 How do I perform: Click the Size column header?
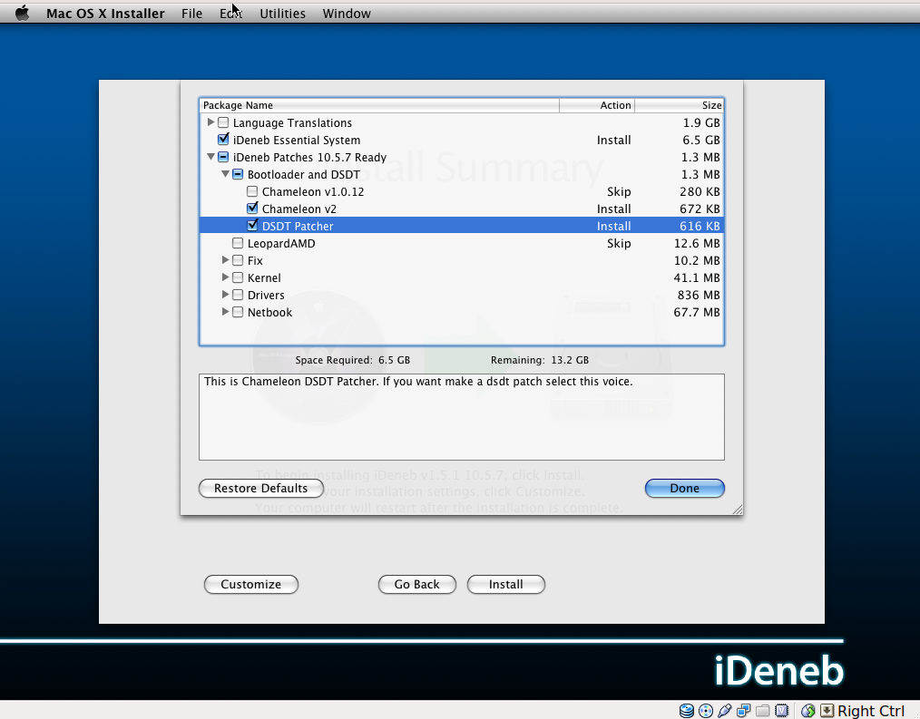click(680, 105)
